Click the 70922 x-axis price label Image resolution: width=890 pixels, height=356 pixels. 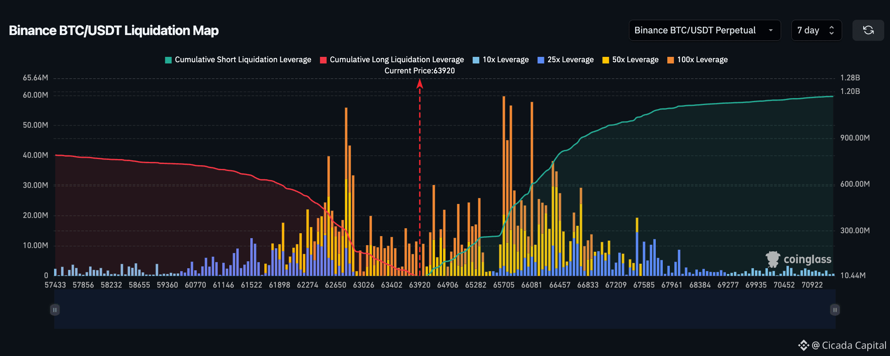coord(812,285)
